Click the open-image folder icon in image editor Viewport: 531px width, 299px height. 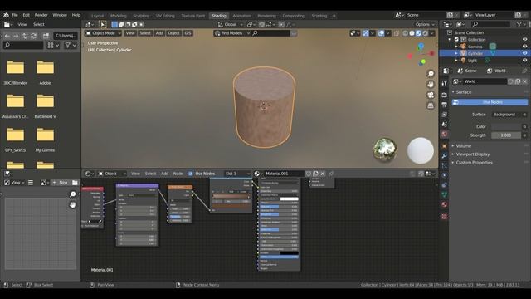tap(75, 183)
